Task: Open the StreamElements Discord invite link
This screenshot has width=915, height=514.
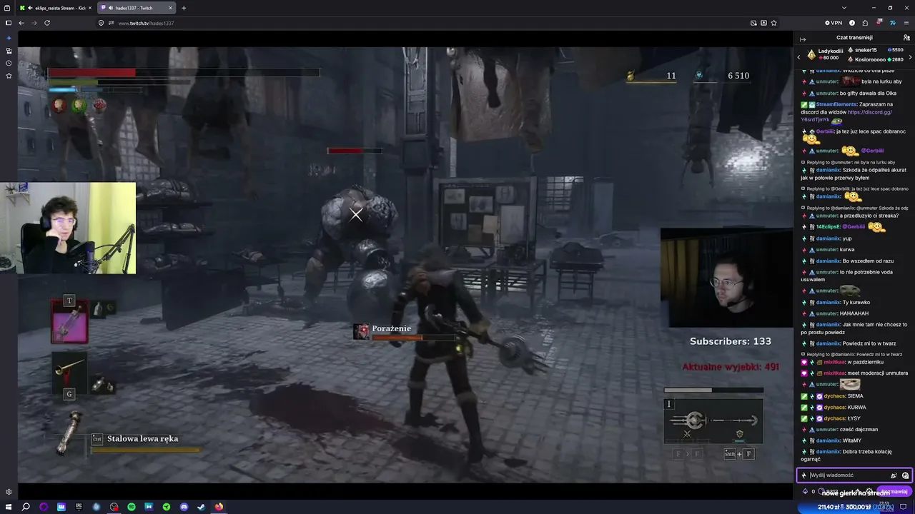Action: point(846,116)
